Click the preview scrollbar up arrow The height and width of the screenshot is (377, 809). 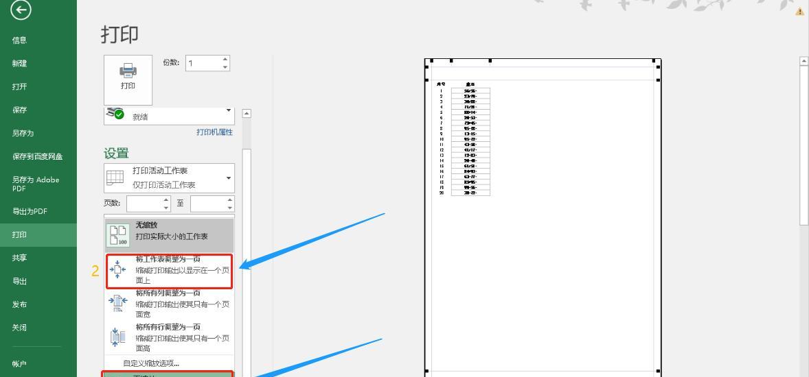click(x=804, y=61)
